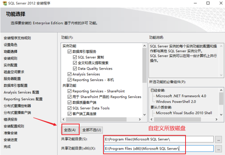Maximize the installer window
This screenshot has width=225, height=155.
pos(208,3)
